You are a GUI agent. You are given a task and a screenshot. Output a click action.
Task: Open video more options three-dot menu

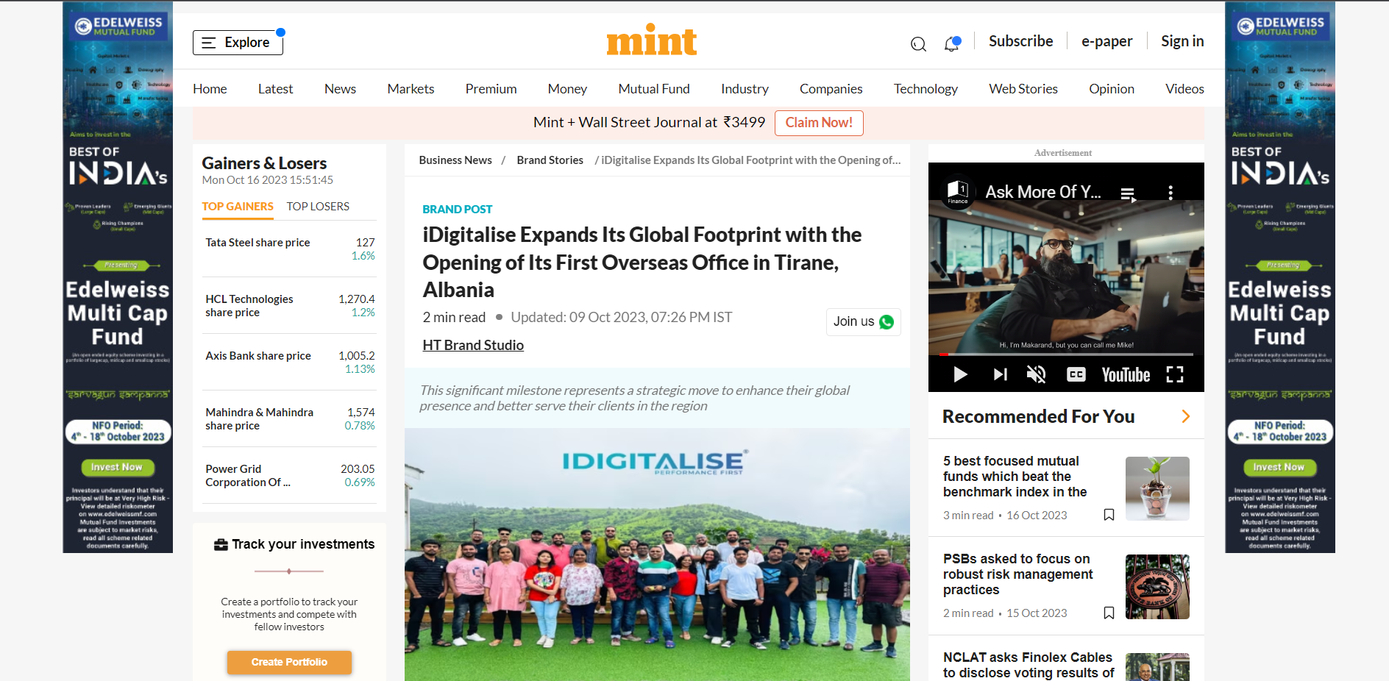[1170, 193]
